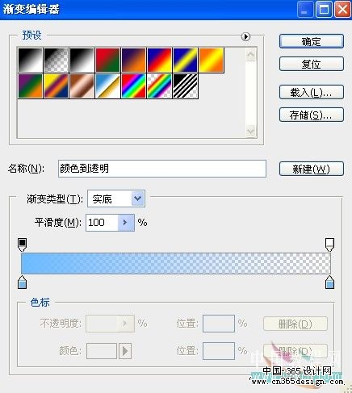Select the foreground to transparent checkered preset
Image resolution: width=352 pixels, height=393 pixels.
point(57,60)
